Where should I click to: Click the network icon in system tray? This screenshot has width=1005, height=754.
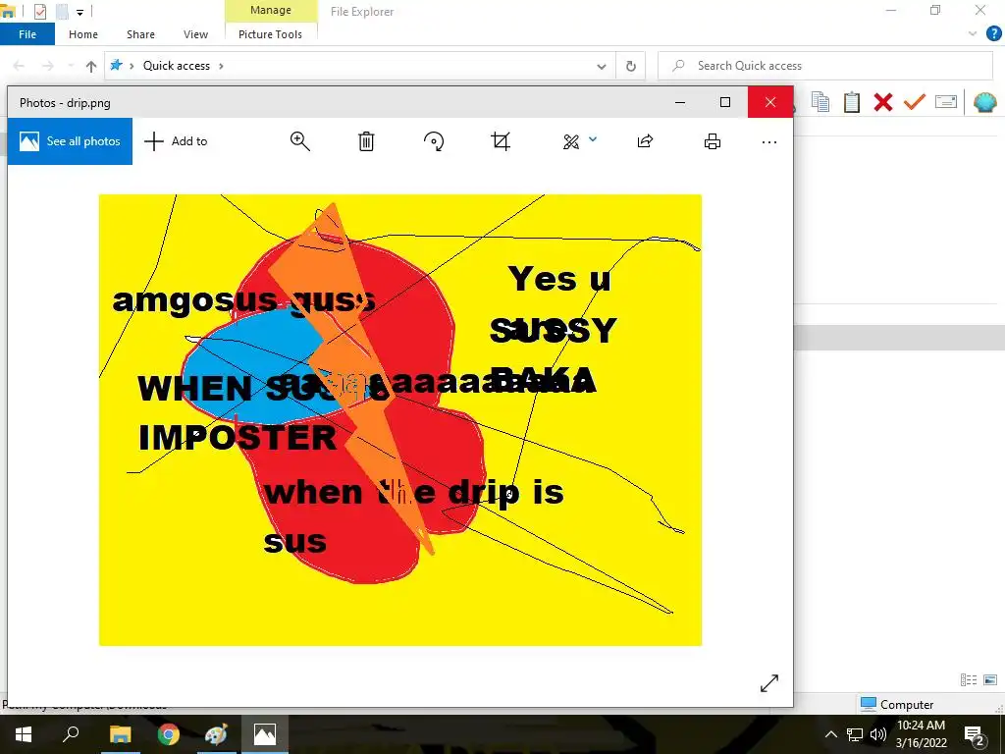tap(855, 734)
